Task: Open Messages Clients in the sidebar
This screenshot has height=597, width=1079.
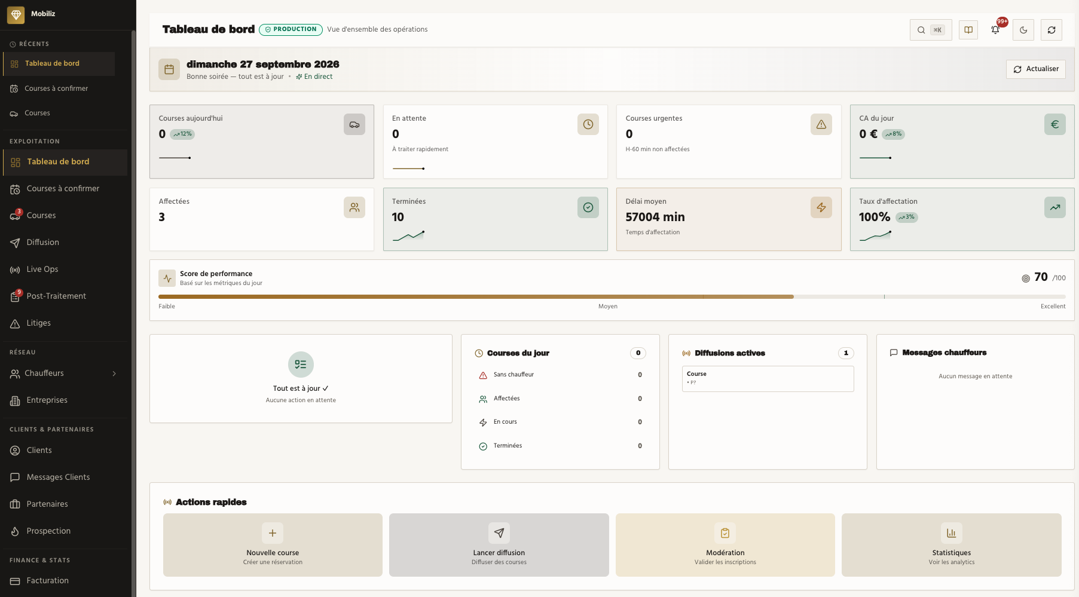Action: [x=65, y=477]
